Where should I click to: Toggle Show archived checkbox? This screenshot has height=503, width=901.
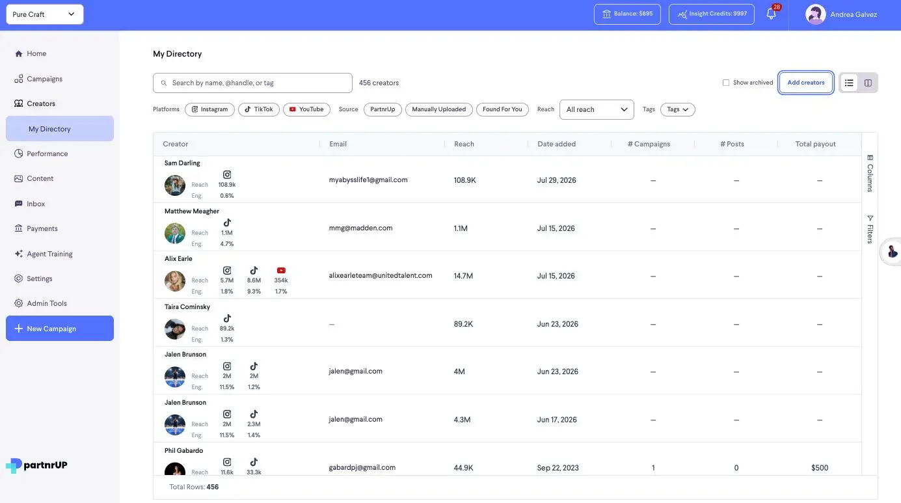pyautogui.click(x=726, y=83)
